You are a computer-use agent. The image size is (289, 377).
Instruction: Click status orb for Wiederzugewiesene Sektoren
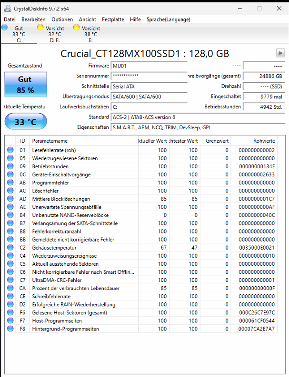point(10,158)
